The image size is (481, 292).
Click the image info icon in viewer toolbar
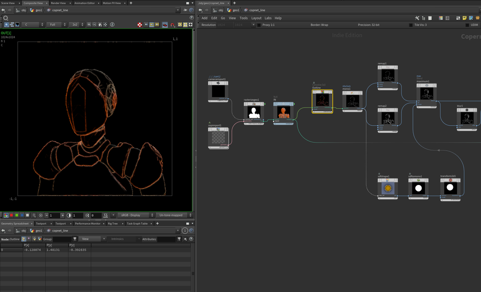[112, 24]
